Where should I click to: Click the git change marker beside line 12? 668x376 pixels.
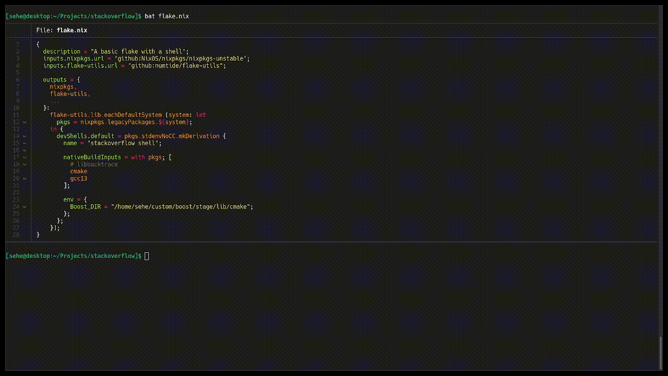pos(25,122)
